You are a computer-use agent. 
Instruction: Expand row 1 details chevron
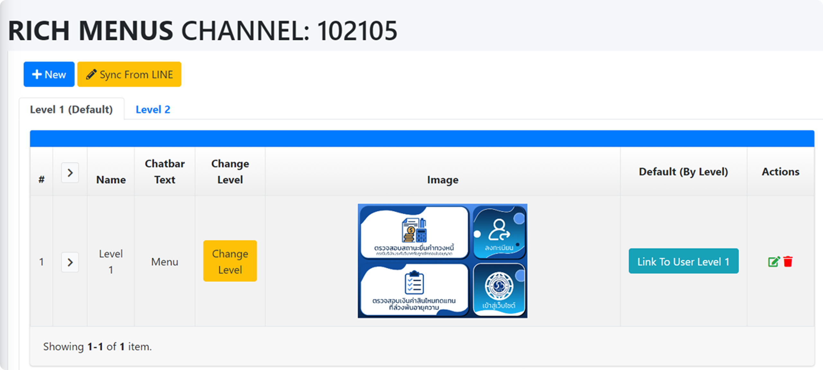click(70, 262)
